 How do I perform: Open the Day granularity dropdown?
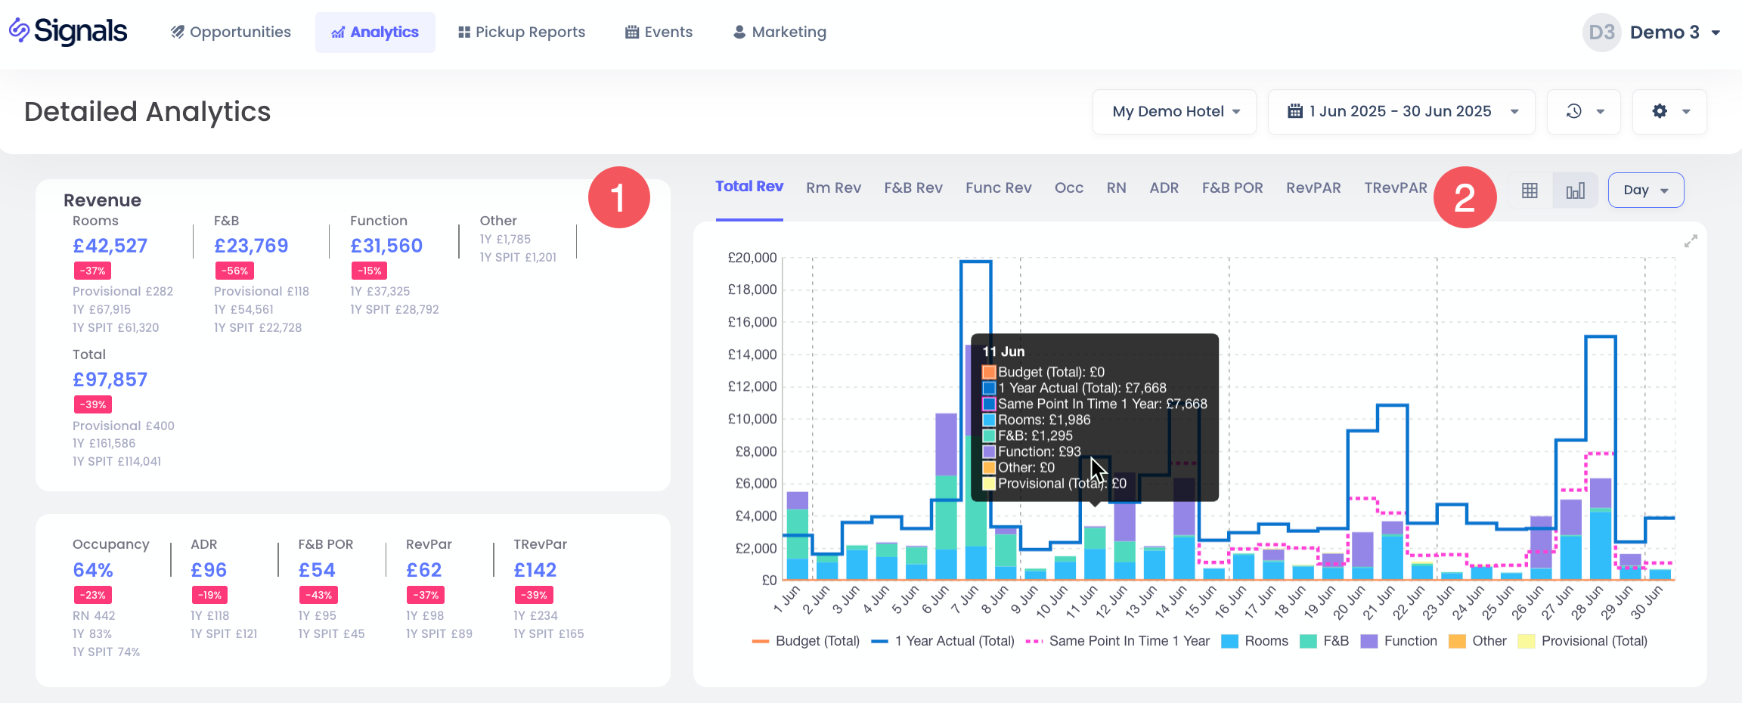[x=1645, y=190]
